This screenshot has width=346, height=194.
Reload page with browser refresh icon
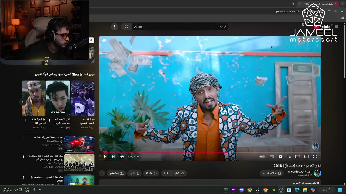[x=329, y=11]
